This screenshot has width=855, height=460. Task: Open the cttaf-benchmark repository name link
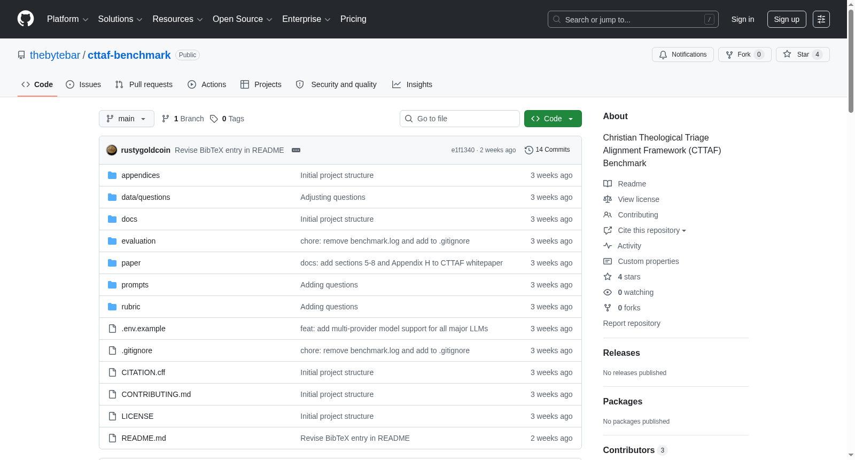129,55
